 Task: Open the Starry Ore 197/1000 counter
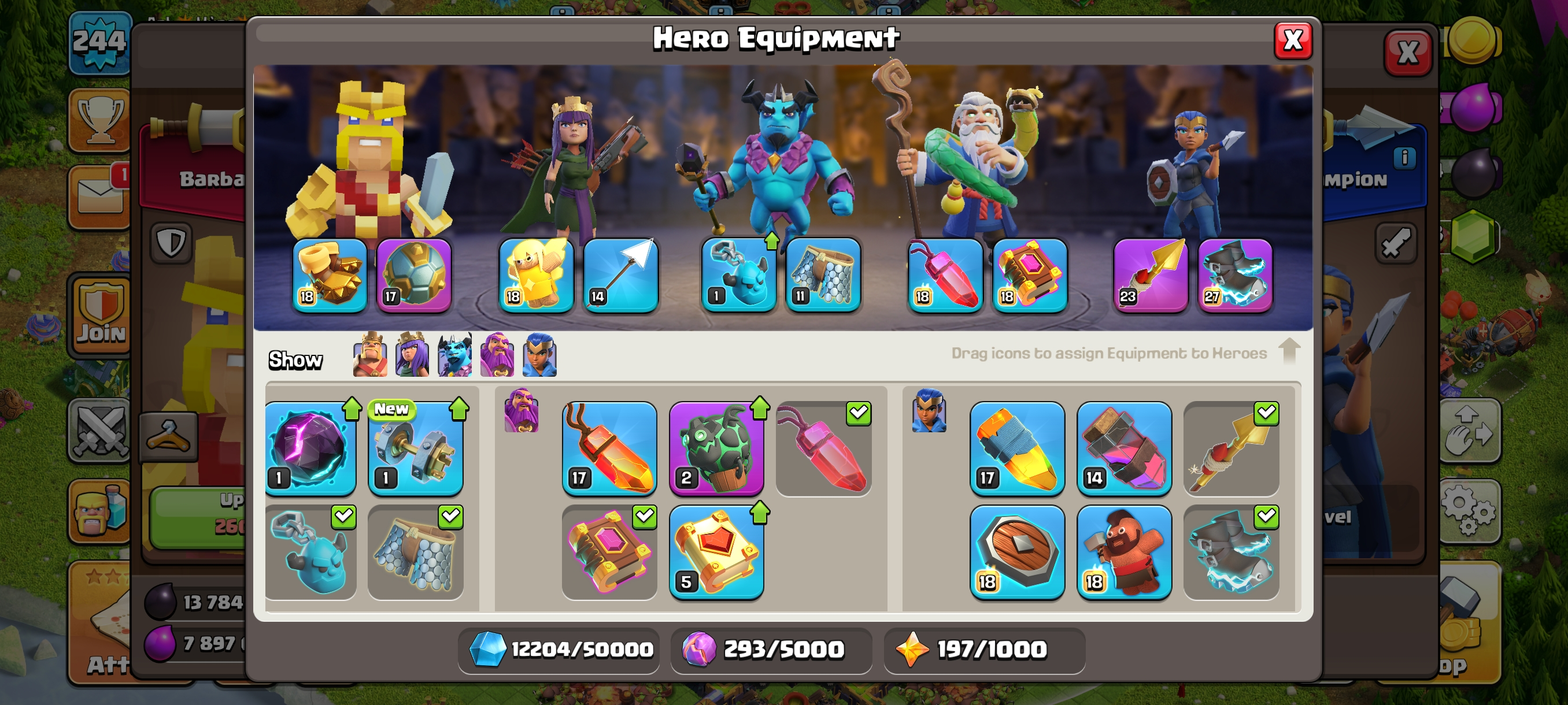(984, 650)
